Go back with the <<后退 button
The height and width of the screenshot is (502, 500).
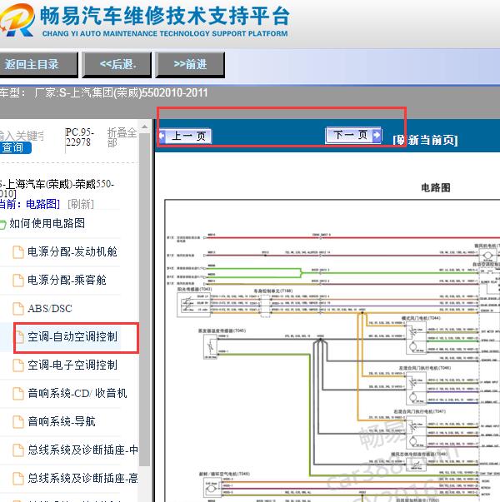[x=117, y=65]
